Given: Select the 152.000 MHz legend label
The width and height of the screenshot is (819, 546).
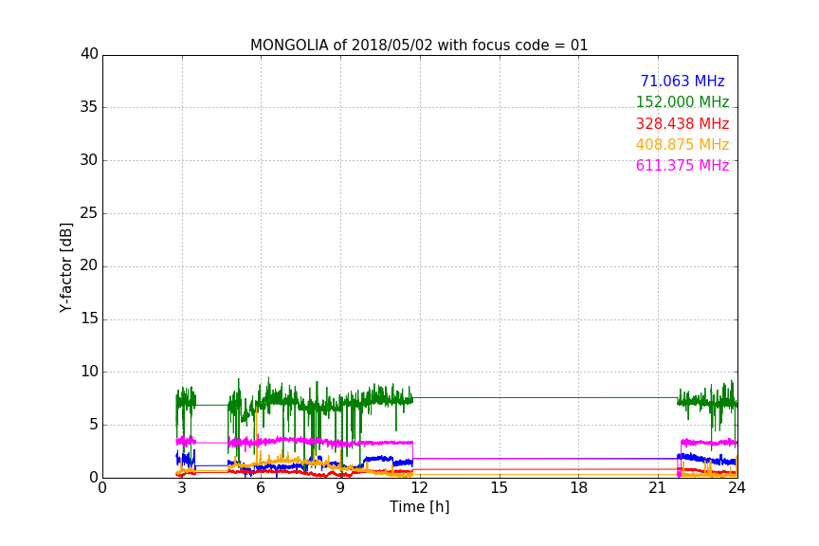Looking at the screenshot, I should tap(682, 102).
